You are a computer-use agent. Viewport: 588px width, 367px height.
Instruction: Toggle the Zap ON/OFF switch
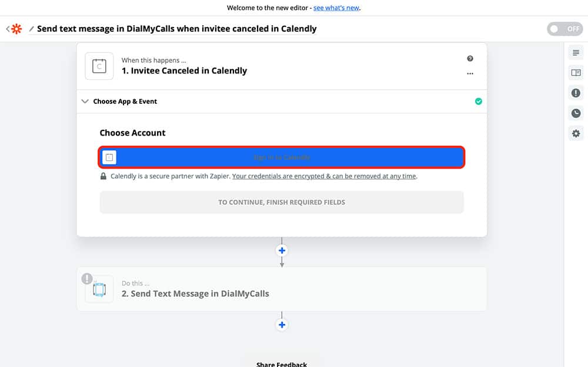pos(564,29)
